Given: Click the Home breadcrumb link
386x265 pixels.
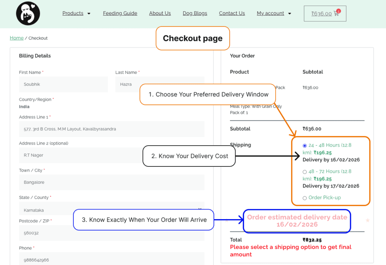Looking at the screenshot, I should [x=17, y=38].
